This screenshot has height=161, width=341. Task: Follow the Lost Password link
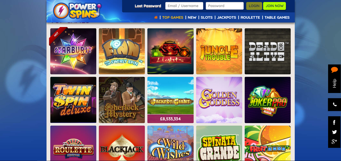tap(148, 6)
